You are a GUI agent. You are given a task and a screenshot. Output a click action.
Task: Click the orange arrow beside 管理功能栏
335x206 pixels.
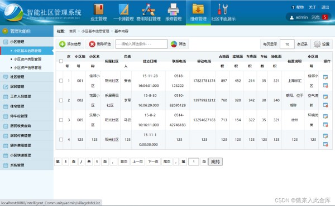5,31
